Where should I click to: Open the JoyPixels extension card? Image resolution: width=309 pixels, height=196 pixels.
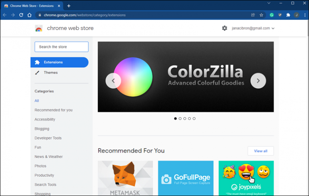tap(246, 178)
